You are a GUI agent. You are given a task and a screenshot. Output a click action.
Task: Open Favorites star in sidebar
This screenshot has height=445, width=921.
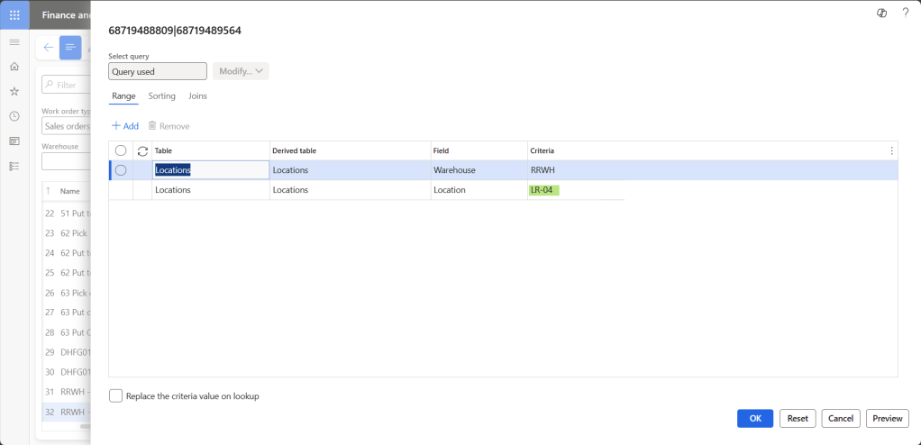coord(14,91)
